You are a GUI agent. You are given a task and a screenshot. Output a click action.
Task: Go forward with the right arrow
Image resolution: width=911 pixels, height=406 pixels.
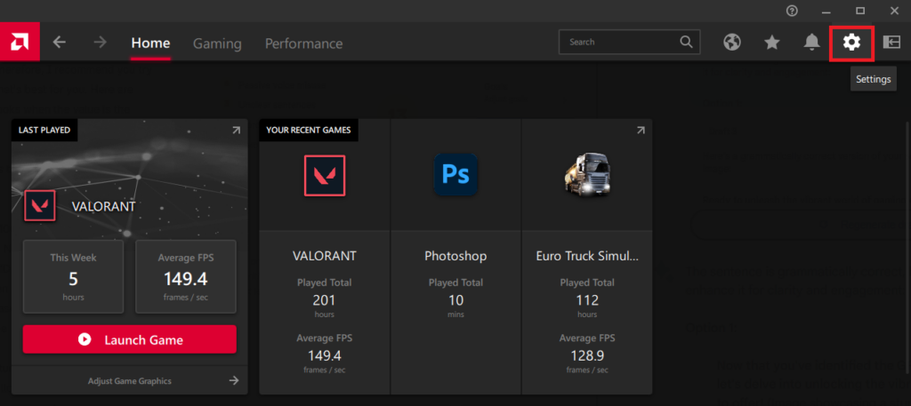pyautogui.click(x=100, y=42)
